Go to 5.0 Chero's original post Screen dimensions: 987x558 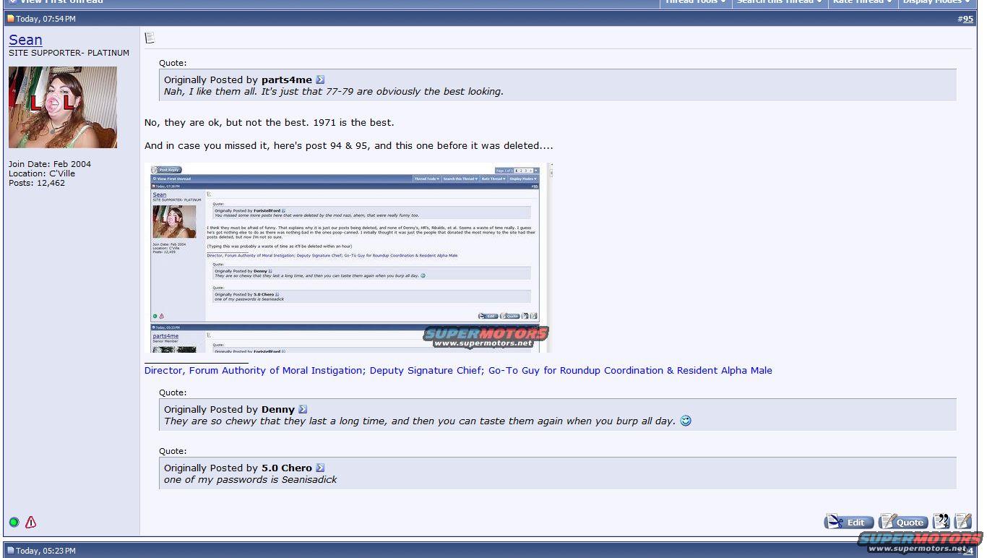pos(320,468)
